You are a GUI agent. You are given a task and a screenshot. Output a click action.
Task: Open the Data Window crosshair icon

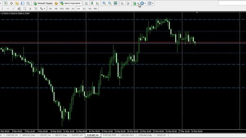point(12,3)
